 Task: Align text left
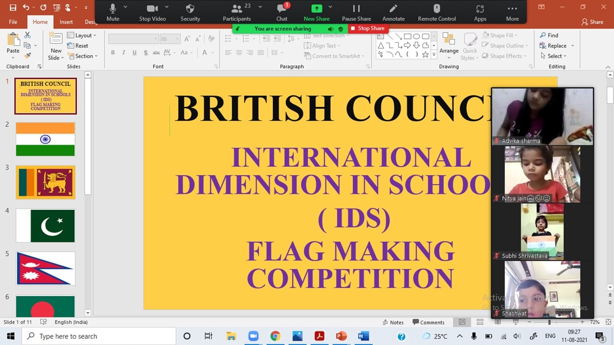tap(228, 53)
